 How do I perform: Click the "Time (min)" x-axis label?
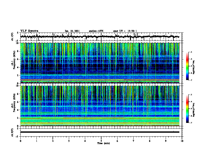[104, 143]
